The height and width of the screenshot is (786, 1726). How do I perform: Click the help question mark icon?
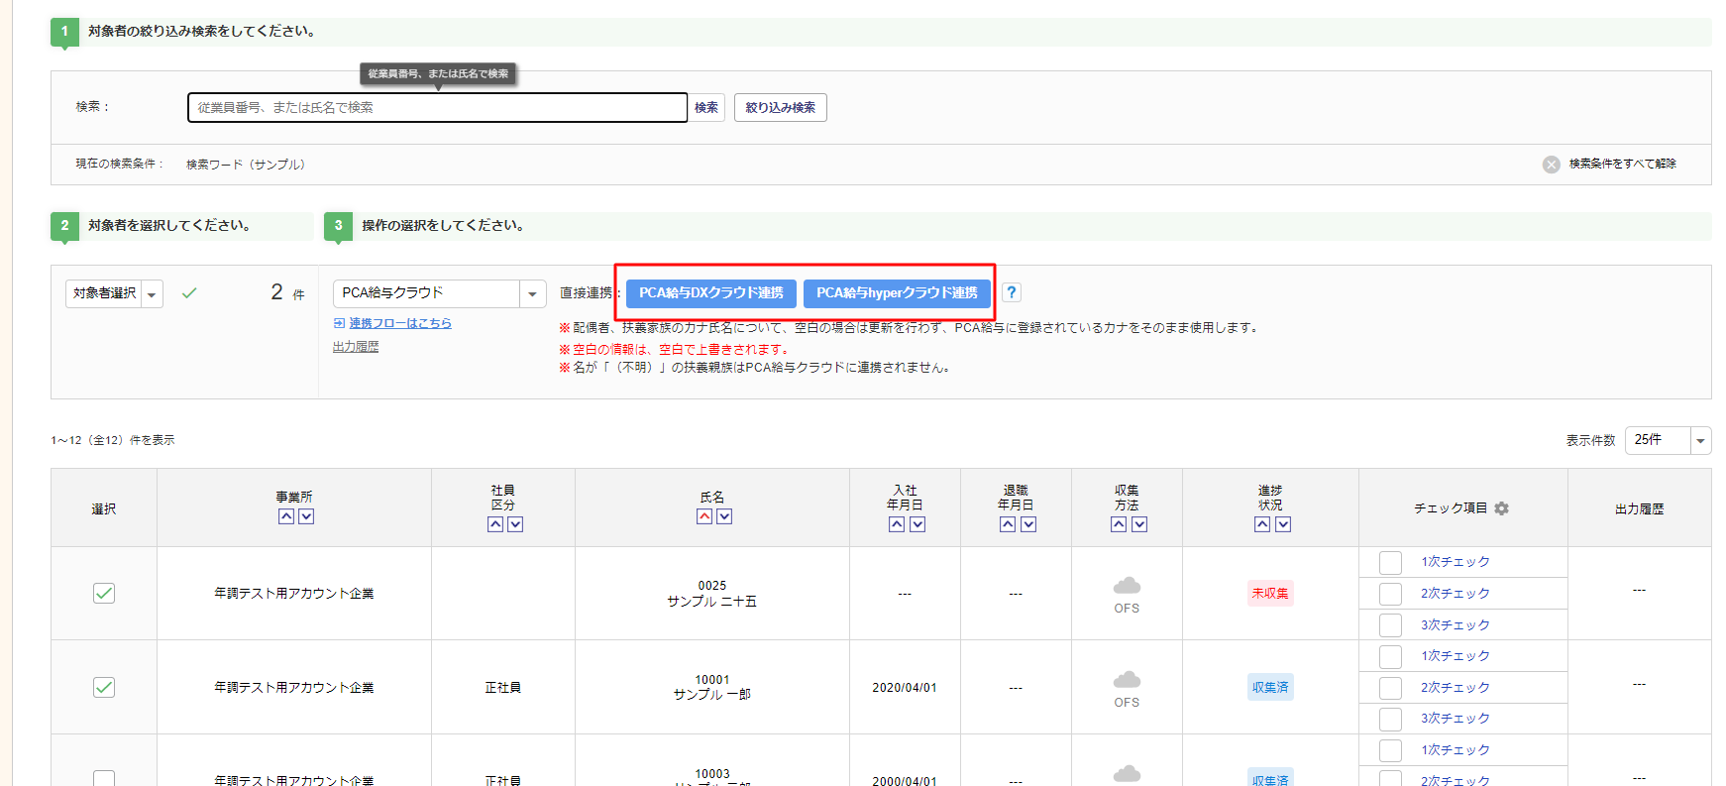click(1012, 292)
